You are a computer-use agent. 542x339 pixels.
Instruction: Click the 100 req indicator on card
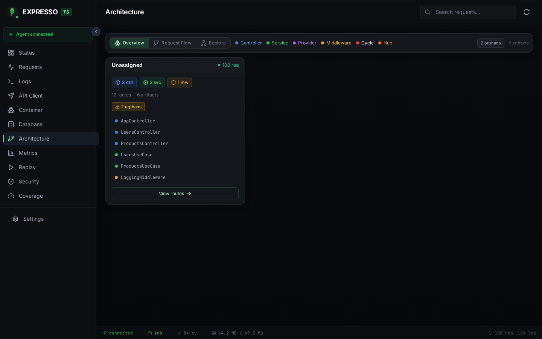click(x=228, y=65)
